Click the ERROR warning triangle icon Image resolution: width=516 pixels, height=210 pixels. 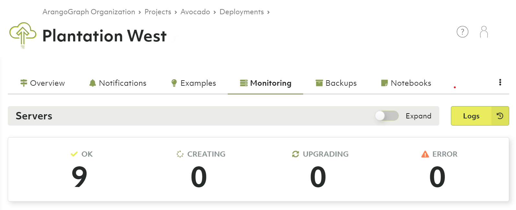coord(425,154)
